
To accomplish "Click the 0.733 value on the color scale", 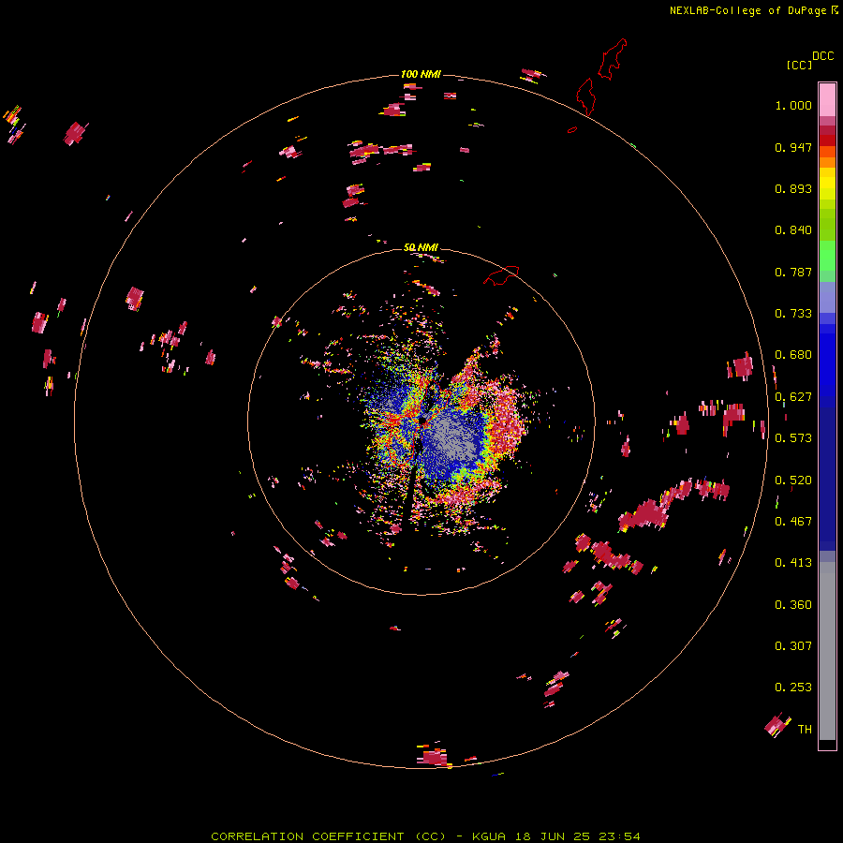I will [793, 314].
